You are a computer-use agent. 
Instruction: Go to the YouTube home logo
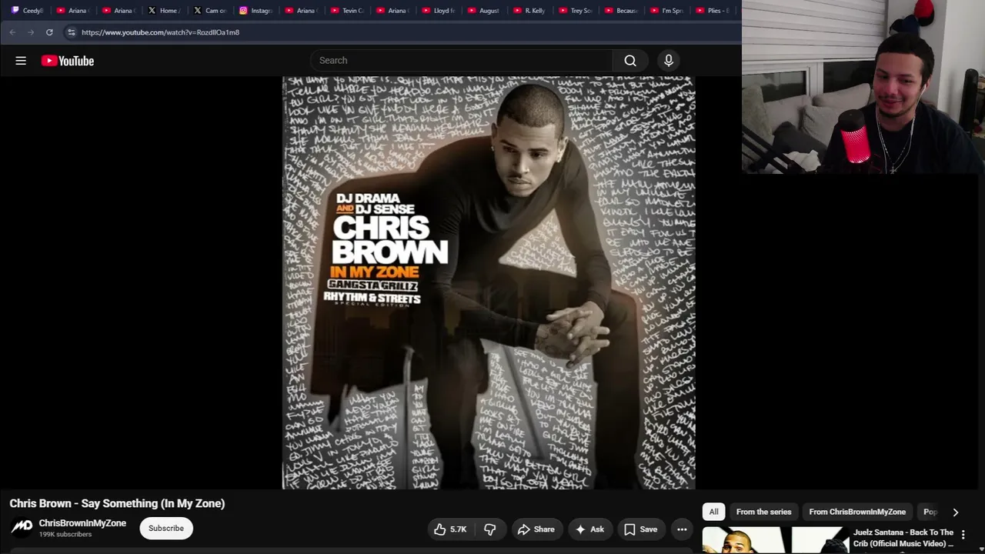[x=68, y=61]
